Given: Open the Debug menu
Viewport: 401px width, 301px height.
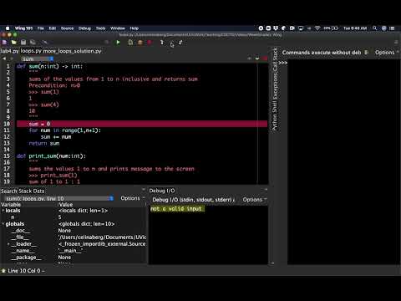Looking at the screenshot, I should pyautogui.click(x=84, y=28).
